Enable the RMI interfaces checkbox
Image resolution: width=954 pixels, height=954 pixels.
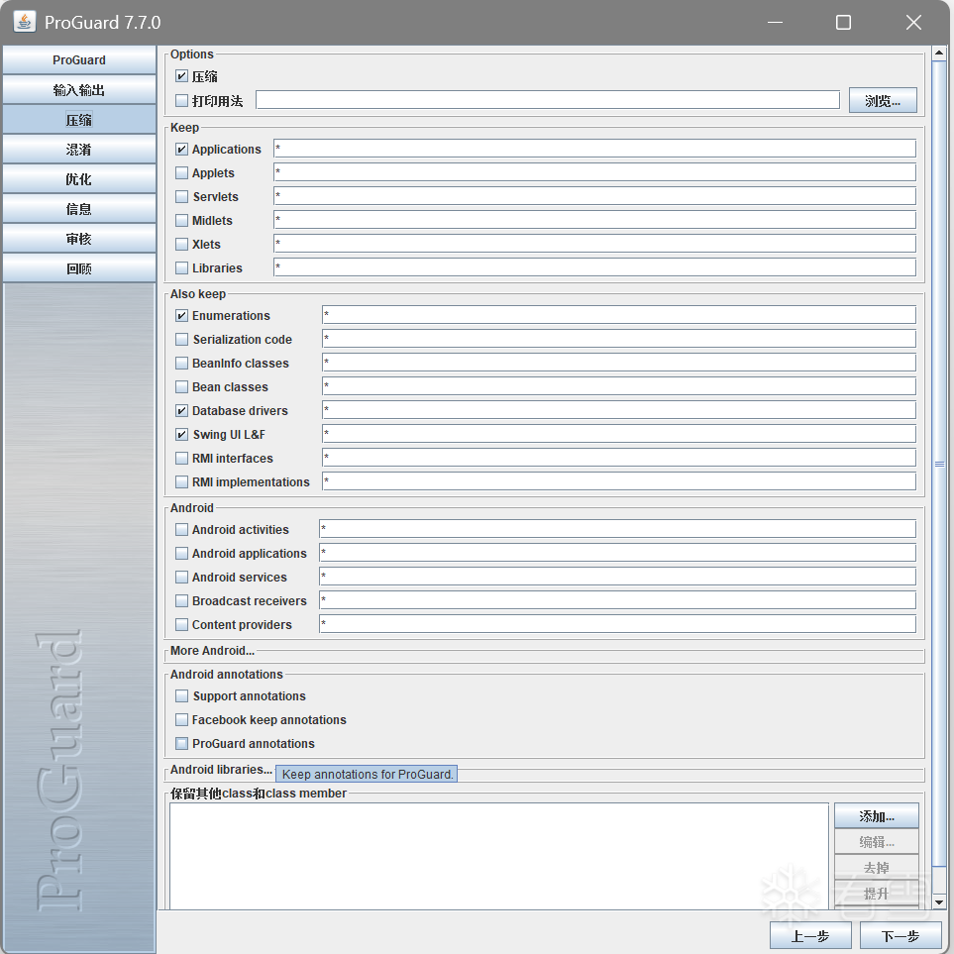pos(181,458)
